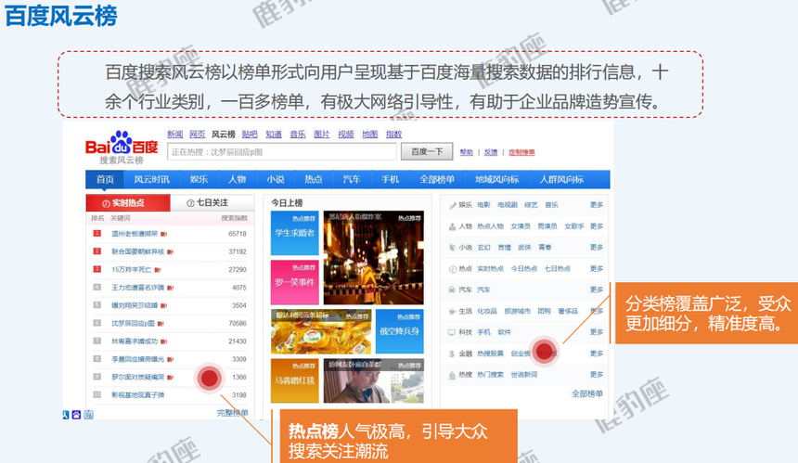
Task: Open the 小说 tab in blue navbar
Action: (x=276, y=180)
